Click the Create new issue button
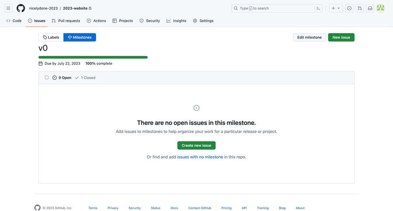Image resolution: width=393 pixels, height=211 pixels. pyautogui.click(x=196, y=146)
